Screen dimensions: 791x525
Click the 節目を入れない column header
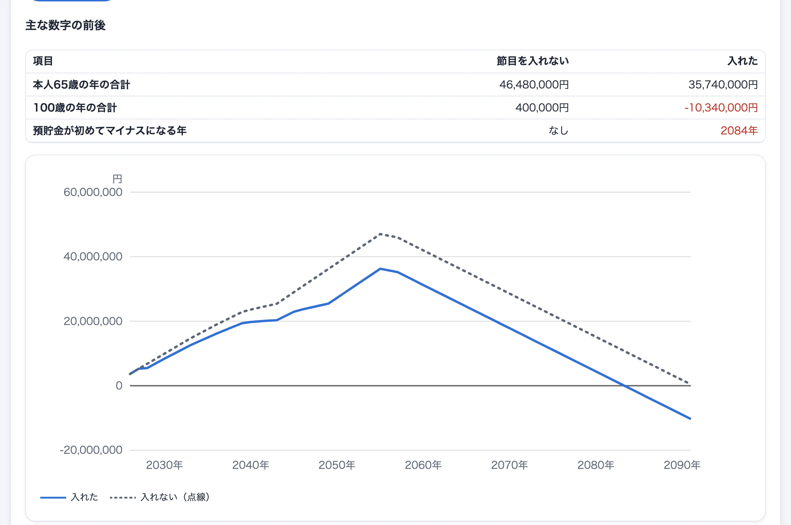pos(532,61)
